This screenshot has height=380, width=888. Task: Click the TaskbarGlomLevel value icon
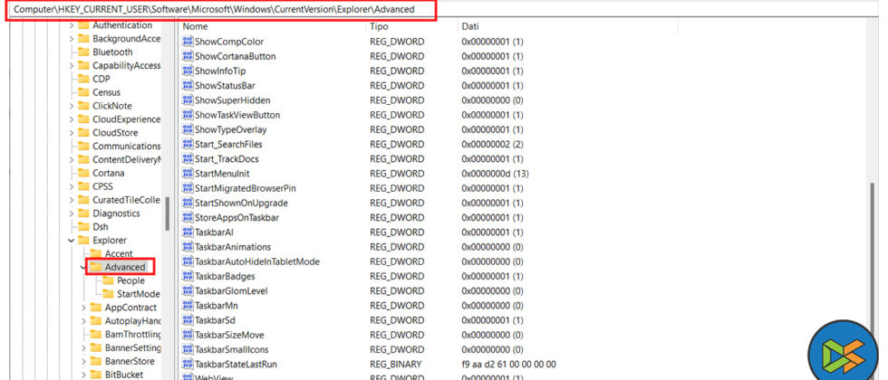(188, 291)
